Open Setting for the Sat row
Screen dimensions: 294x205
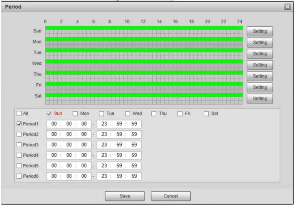(x=260, y=99)
